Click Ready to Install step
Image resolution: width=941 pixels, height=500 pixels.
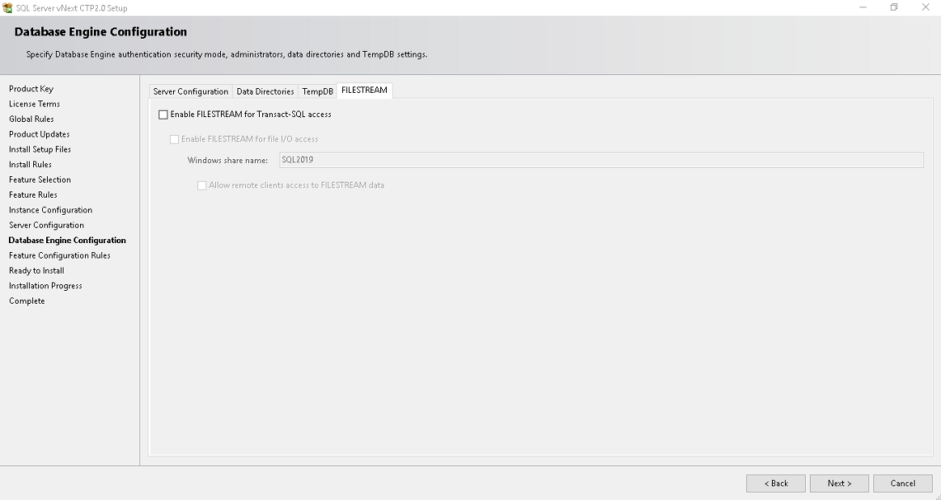(x=36, y=271)
